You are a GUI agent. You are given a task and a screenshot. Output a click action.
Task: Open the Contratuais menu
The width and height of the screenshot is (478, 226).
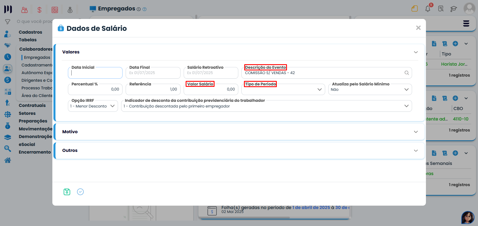coord(32,106)
